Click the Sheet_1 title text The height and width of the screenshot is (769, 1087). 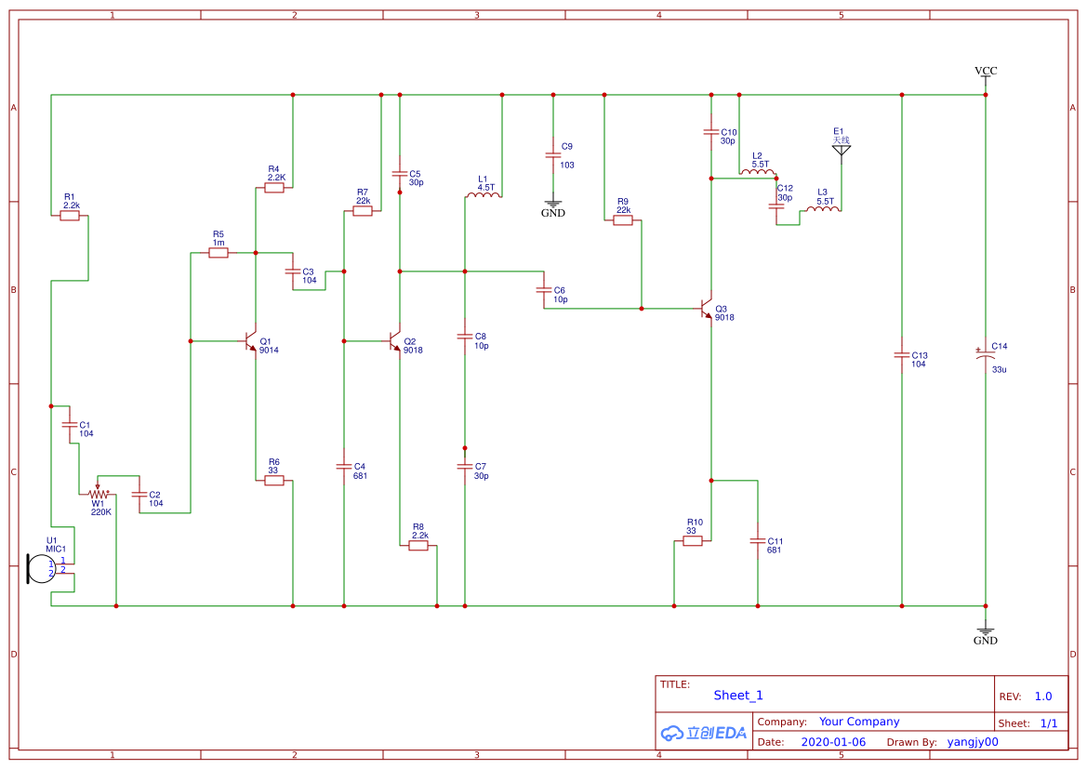pyautogui.click(x=738, y=696)
